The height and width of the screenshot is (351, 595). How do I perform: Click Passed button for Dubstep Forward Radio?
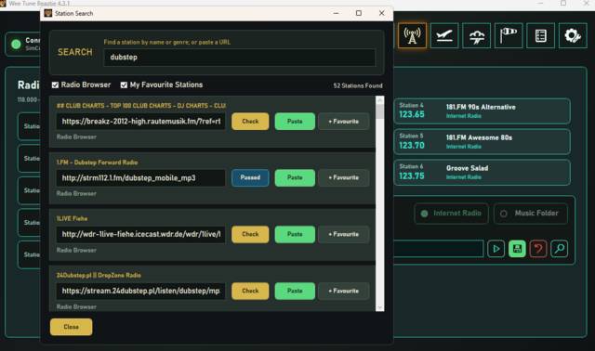(250, 177)
